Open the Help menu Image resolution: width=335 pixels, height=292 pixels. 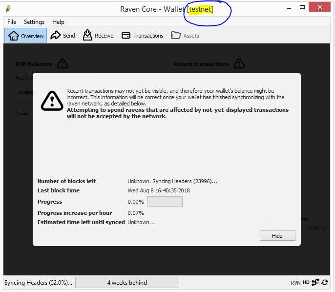(x=58, y=22)
